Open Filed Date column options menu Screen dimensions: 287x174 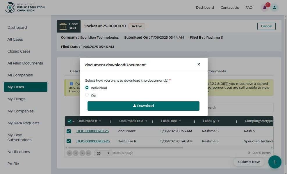pyautogui.click(x=195, y=121)
